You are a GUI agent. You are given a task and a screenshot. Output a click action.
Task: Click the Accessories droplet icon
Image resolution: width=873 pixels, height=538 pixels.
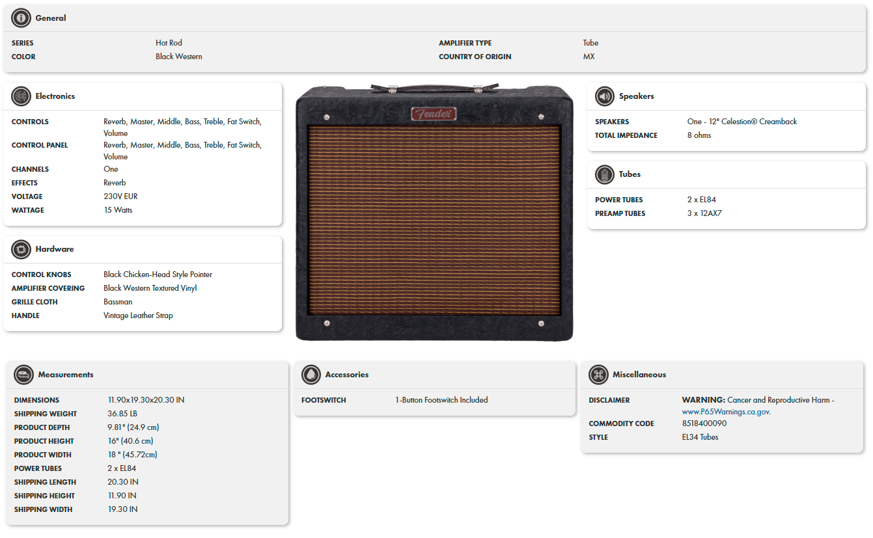(311, 375)
